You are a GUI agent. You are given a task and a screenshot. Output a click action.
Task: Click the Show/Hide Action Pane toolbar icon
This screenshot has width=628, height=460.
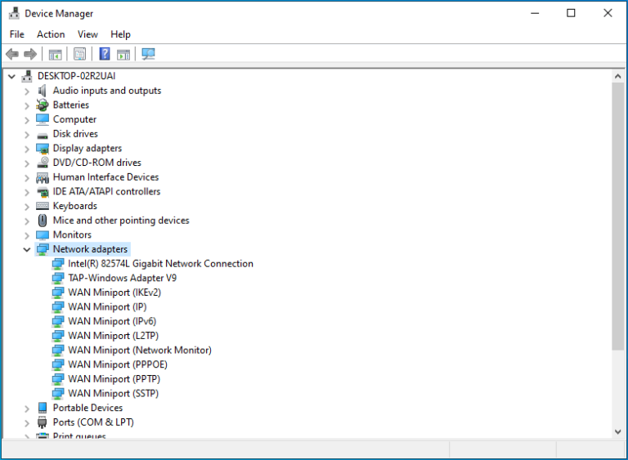tap(123, 54)
